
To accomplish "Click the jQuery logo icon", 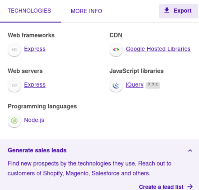I will [x=116, y=85].
